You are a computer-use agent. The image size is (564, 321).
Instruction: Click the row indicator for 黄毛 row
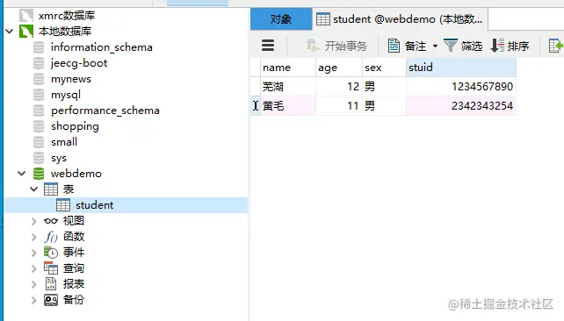256,106
